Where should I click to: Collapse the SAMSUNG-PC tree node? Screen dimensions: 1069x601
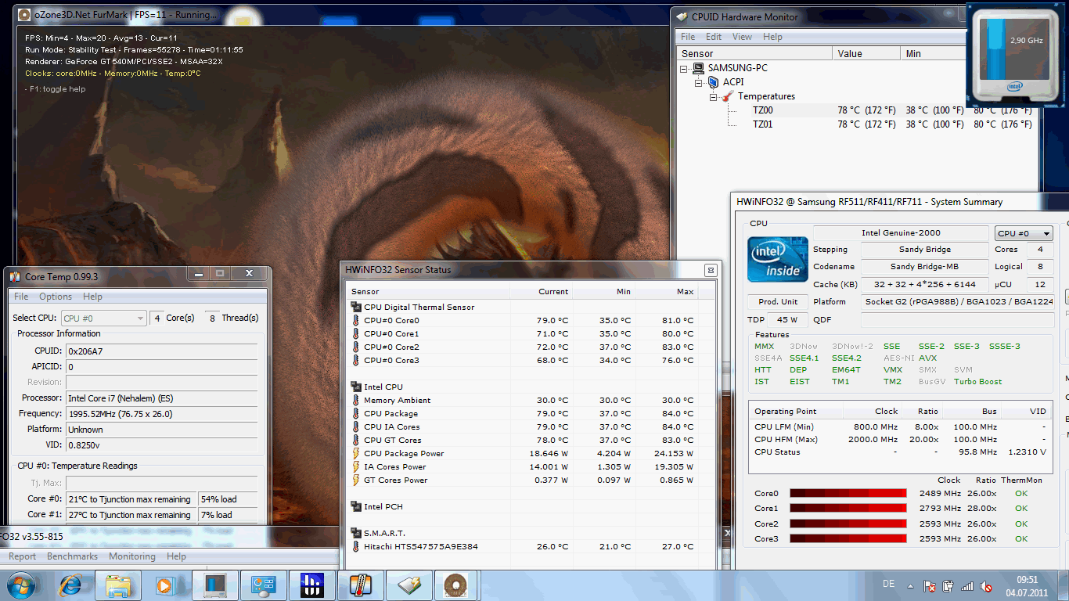(684, 68)
